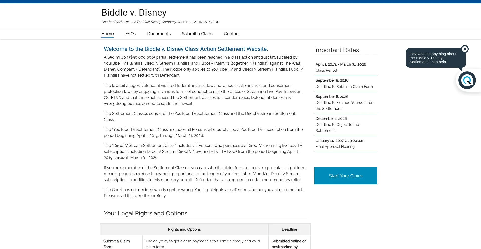The image size is (481, 249).
Task: Open the FAQs page
Action: pos(131,34)
